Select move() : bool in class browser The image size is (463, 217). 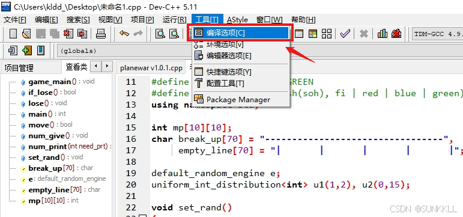(x=47, y=125)
